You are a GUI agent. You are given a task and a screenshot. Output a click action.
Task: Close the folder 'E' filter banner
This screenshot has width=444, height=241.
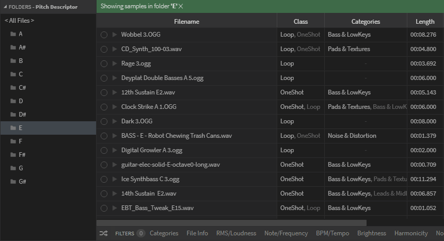(181, 6)
